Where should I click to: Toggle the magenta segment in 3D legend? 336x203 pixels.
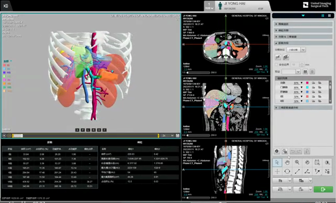(4, 80)
